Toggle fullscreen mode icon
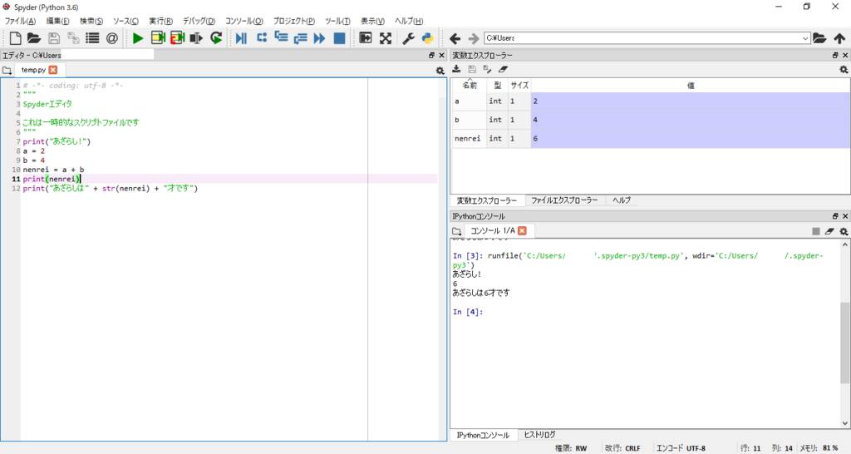 pyautogui.click(x=386, y=38)
